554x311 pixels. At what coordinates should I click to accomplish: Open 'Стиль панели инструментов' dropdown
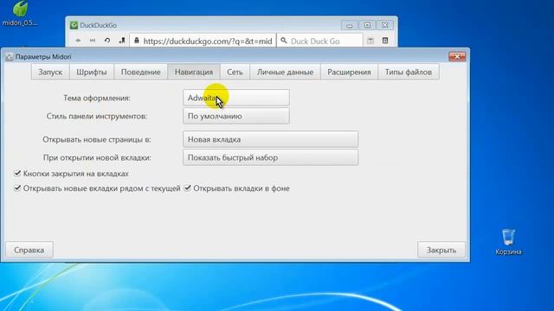(x=236, y=116)
